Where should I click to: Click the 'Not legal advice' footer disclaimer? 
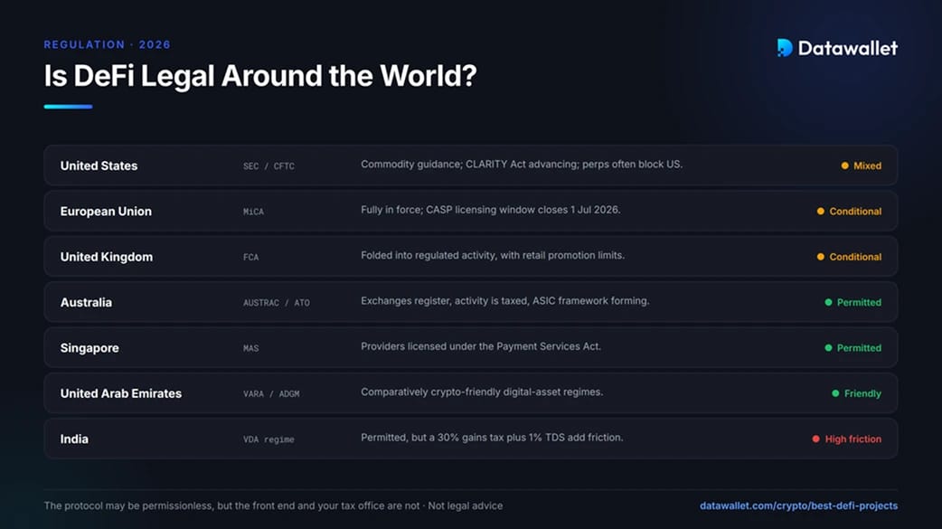coord(465,505)
